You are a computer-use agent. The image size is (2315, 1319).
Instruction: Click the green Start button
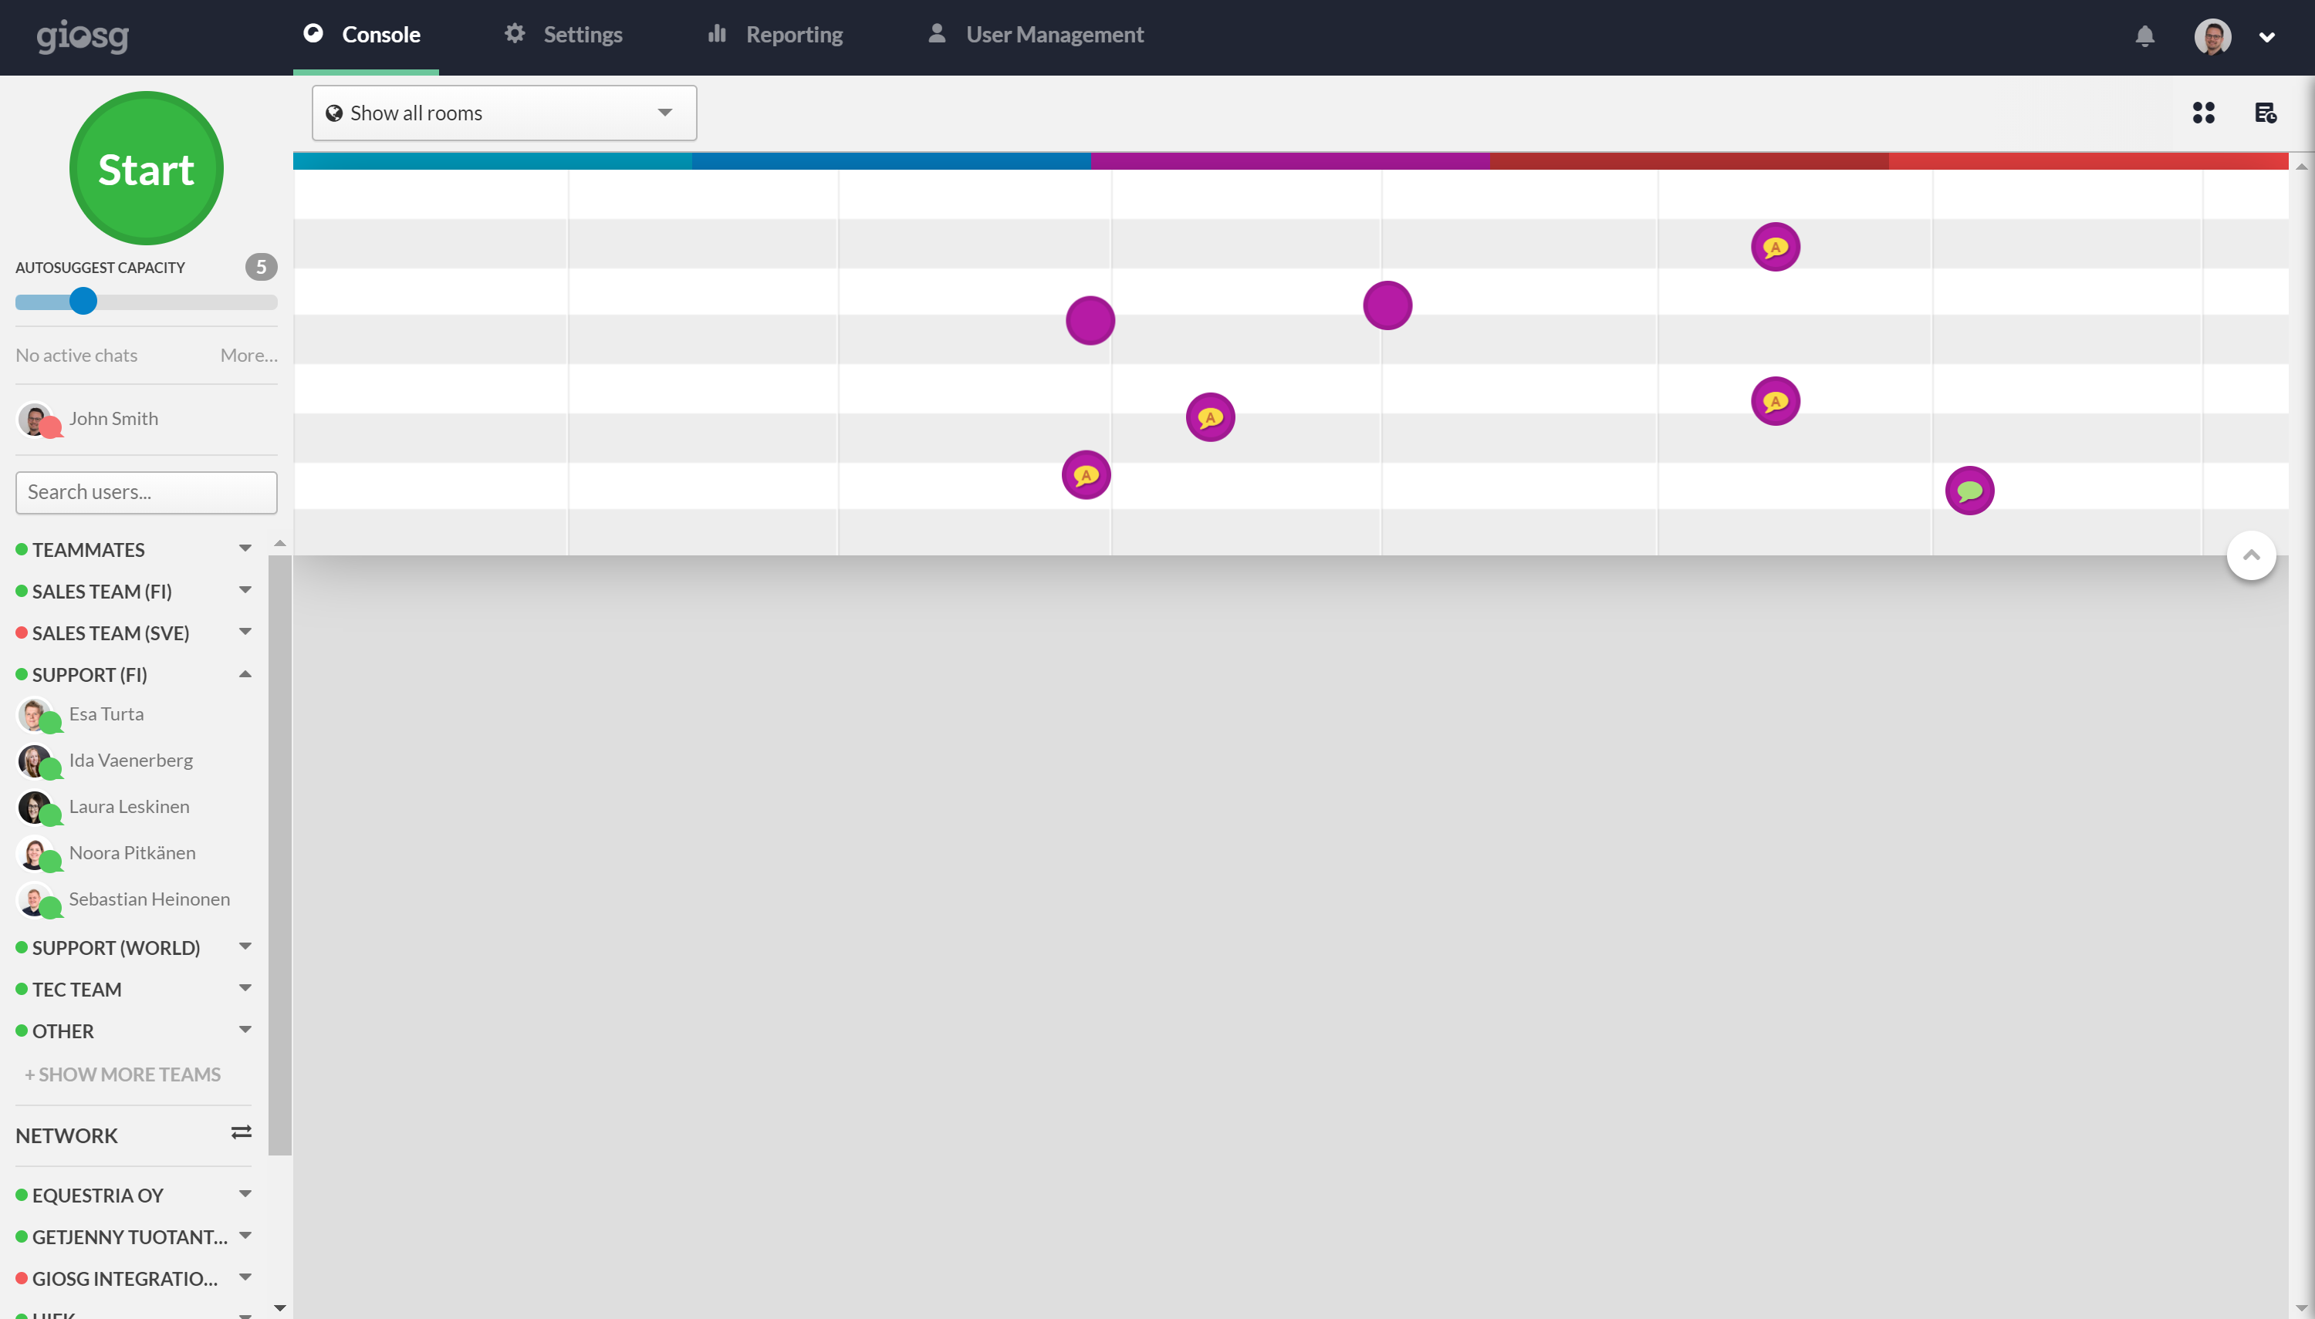tap(146, 168)
